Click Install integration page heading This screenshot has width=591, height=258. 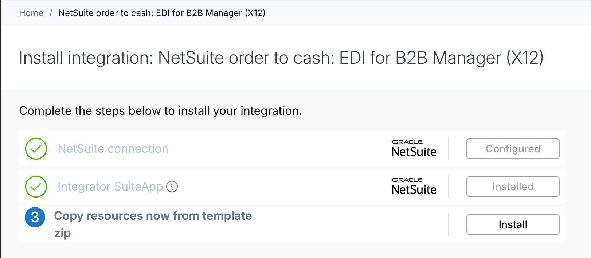click(x=281, y=58)
